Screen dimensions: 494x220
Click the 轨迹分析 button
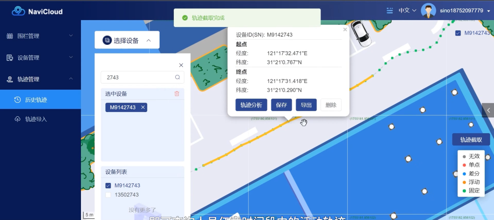click(x=251, y=105)
